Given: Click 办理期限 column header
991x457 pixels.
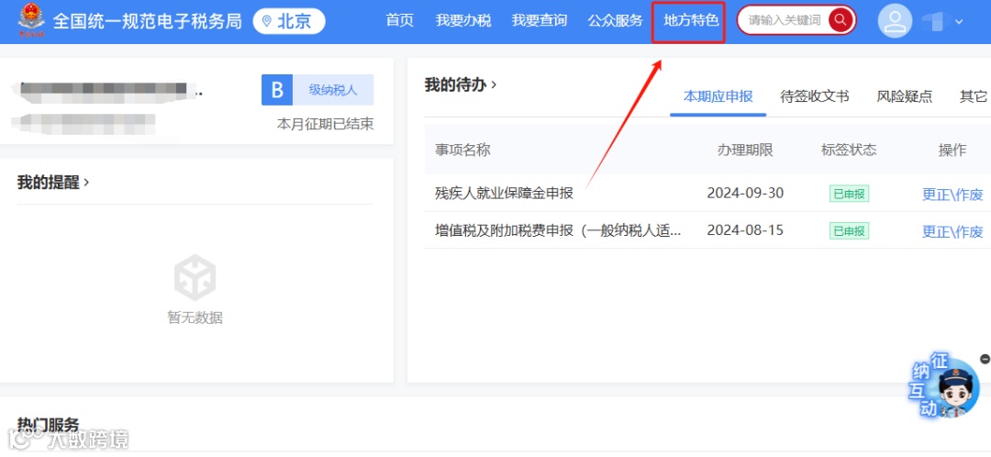Looking at the screenshot, I should (745, 150).
